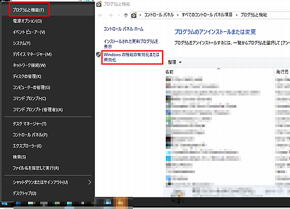Launch コンピューターの管理(G)

pos(31,87)
